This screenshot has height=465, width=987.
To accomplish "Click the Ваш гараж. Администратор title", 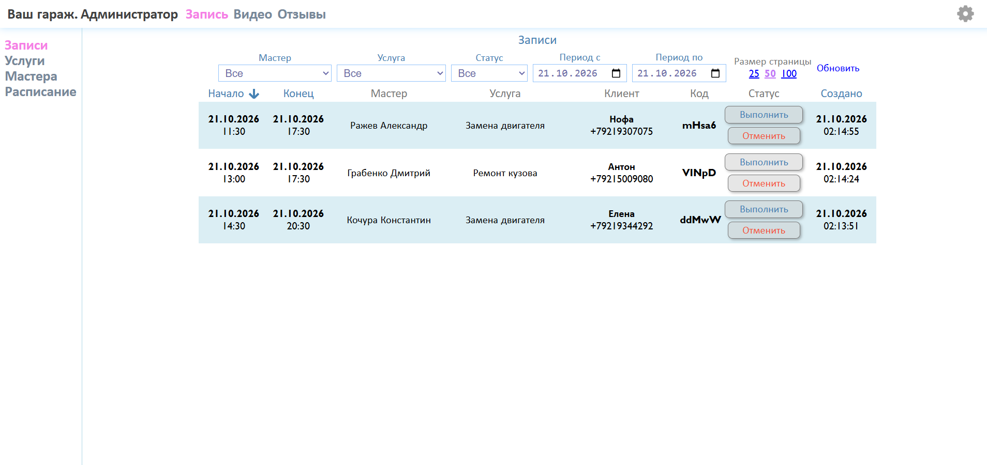I will pyautogui.click(x=93, y=14).
